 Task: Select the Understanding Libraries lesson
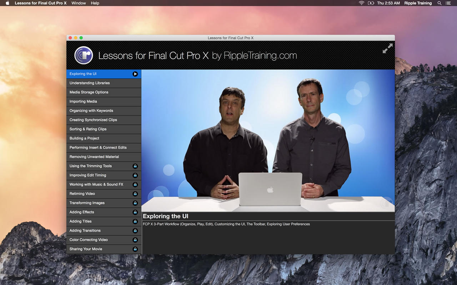tap(104, 83)
